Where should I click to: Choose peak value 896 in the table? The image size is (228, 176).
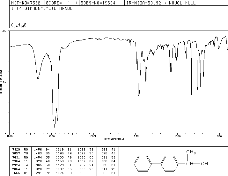click(x=83, y=169)
